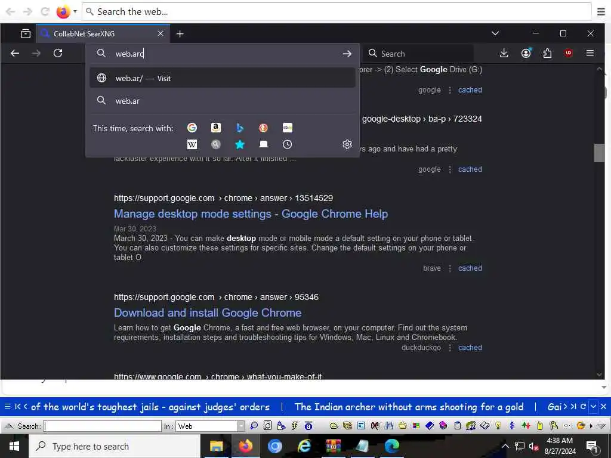Viewport: 611px width, 458px height.
Task: Open File Explorer from the taskbar
Action: 217,446
